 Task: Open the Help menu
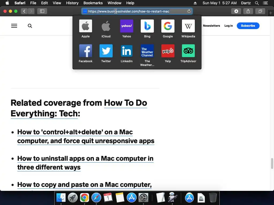pos(130,3)
